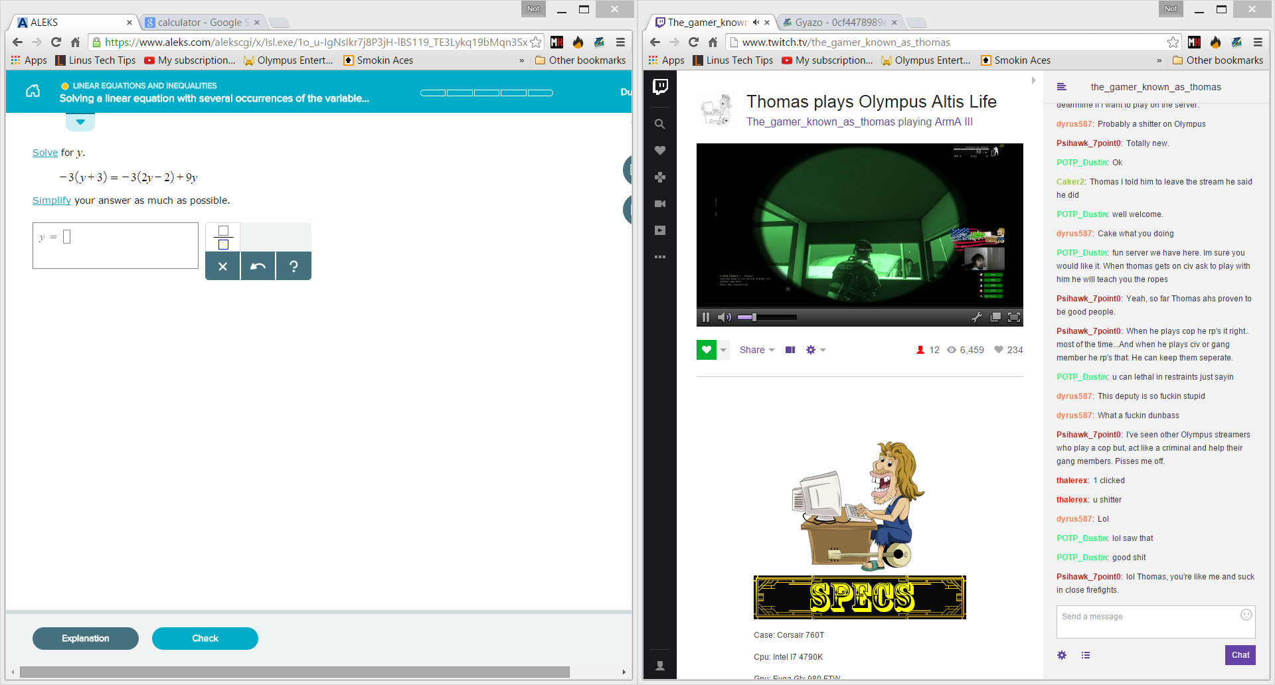Pop out the Twitch video player
This screenshot has width=1275, height=685.
(995, 317)
